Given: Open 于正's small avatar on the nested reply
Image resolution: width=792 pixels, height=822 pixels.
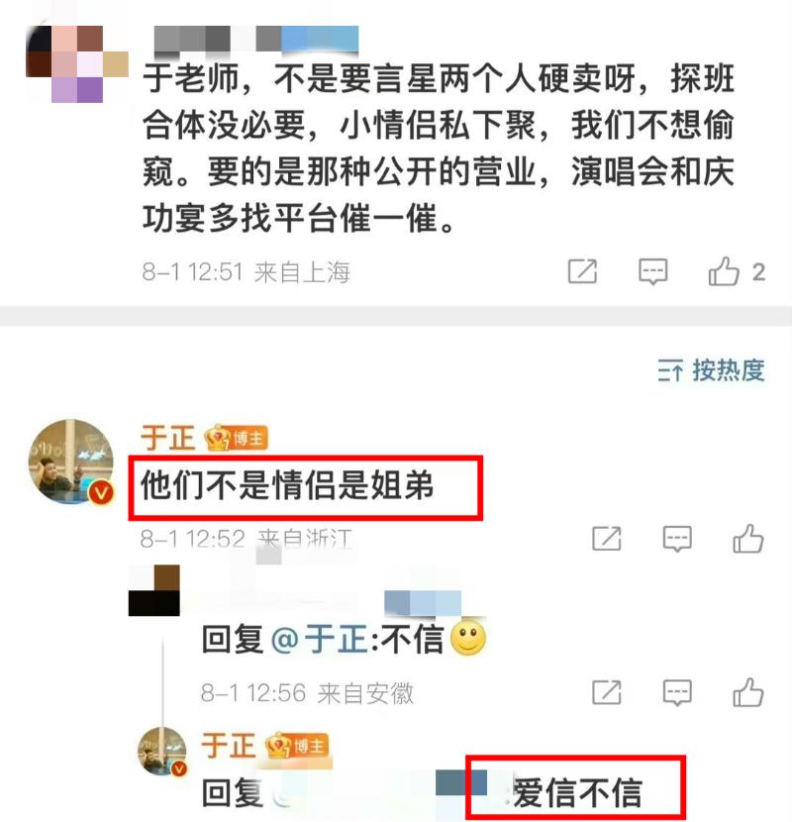Looking at the screenshot, I should 162,752.
